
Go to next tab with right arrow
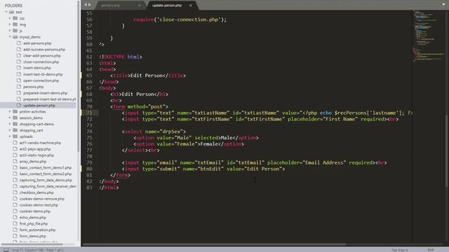90,5
